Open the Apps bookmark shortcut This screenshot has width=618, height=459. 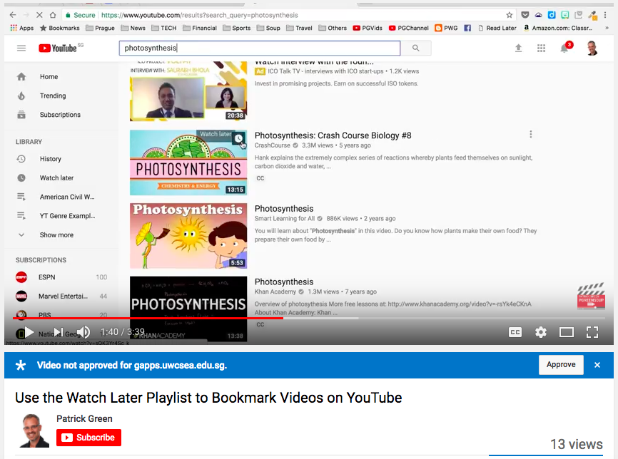point(22,28)
